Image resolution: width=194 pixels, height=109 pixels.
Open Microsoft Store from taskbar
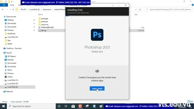(x=73, y=106)
